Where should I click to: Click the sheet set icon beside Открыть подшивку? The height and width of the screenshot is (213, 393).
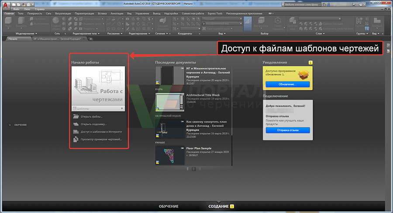click(x=76, y=124)
